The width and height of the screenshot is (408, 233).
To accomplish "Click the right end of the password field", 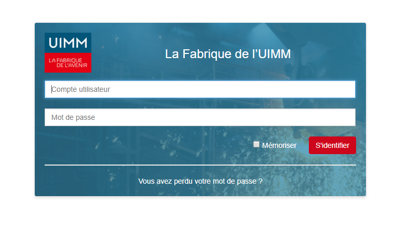I will pos(346,117).
